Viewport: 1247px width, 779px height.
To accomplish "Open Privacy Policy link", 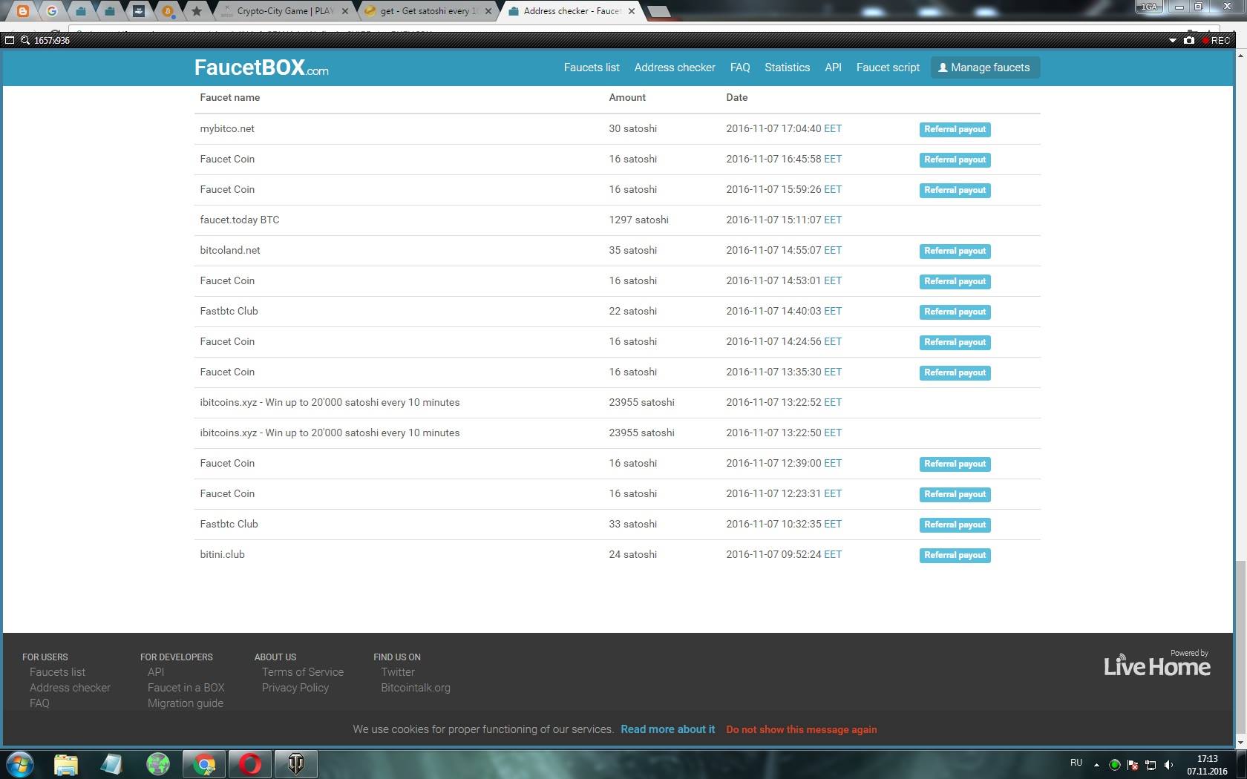I will 295,688.
